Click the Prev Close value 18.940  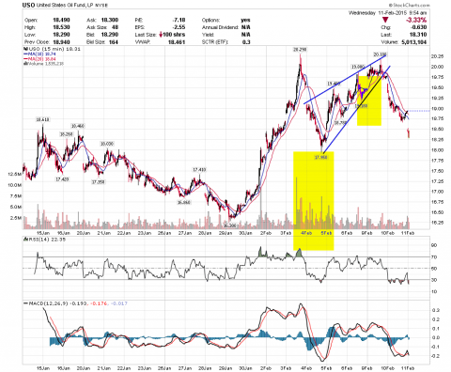[61, 42]
